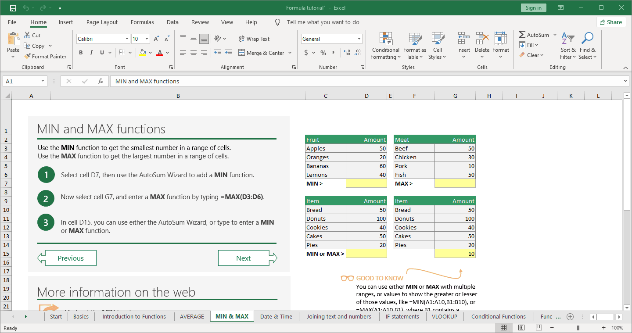Click the zoom slider handle
Image resolution: width=632 pixels, height=333 pixels.
[578, 328]
